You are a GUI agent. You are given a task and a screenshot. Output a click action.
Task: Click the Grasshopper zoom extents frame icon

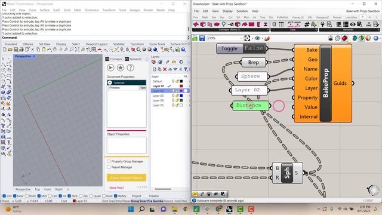pos(247,38)
